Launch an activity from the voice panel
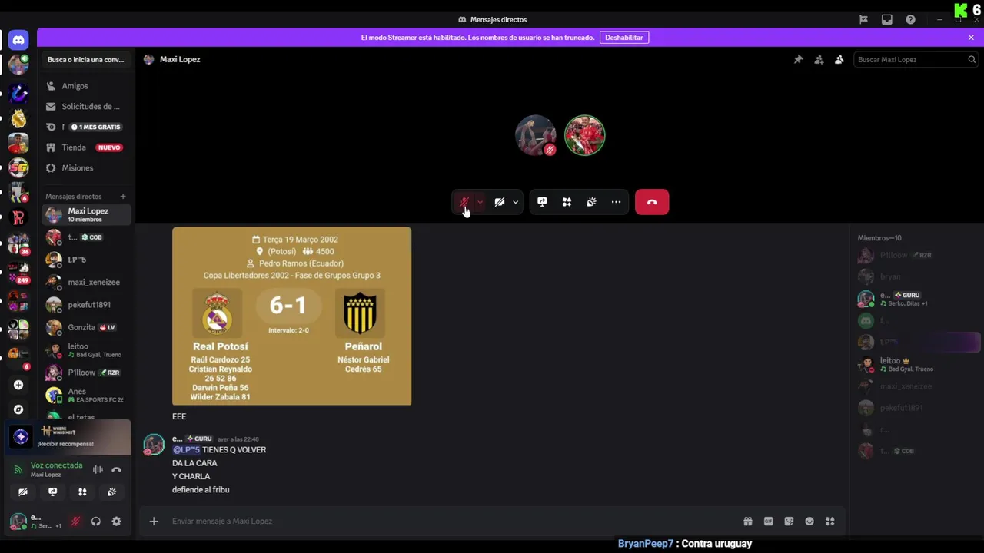The image size is (984, 553). click(82, 492)
